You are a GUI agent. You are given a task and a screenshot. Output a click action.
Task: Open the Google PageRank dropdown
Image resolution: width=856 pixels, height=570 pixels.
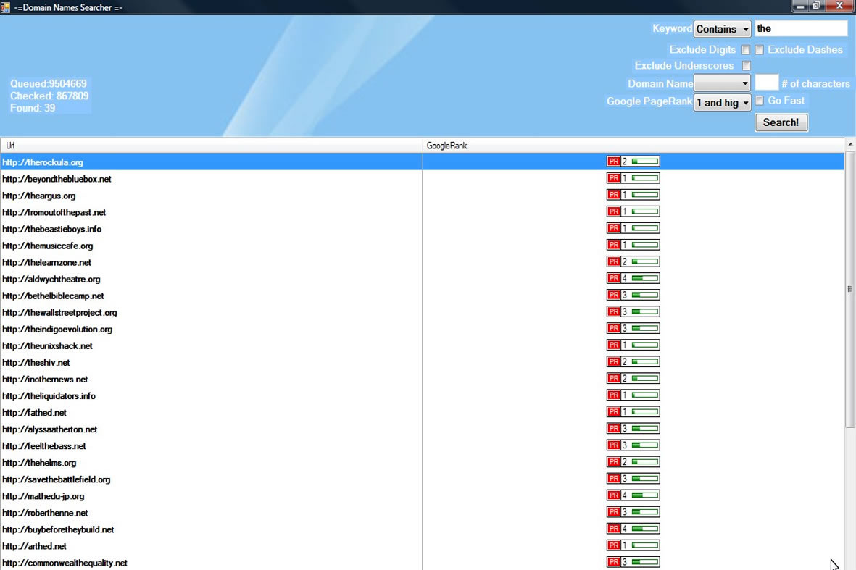tap(722, 103)
